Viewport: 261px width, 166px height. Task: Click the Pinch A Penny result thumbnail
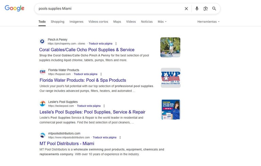pyautogui.click(x=170, y=47)
